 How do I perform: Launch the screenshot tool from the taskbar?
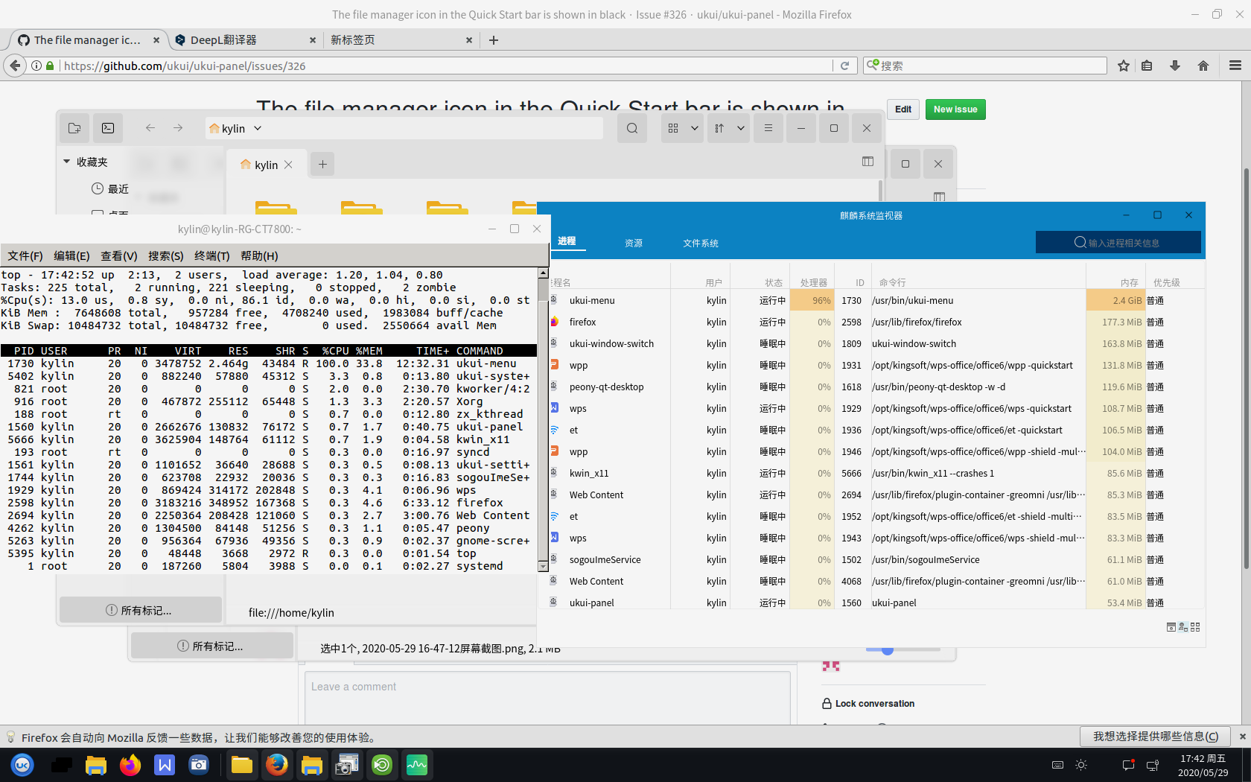click(199, 764)
